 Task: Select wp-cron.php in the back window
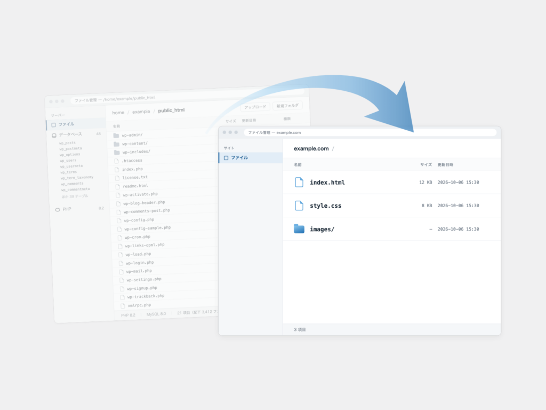138,237
